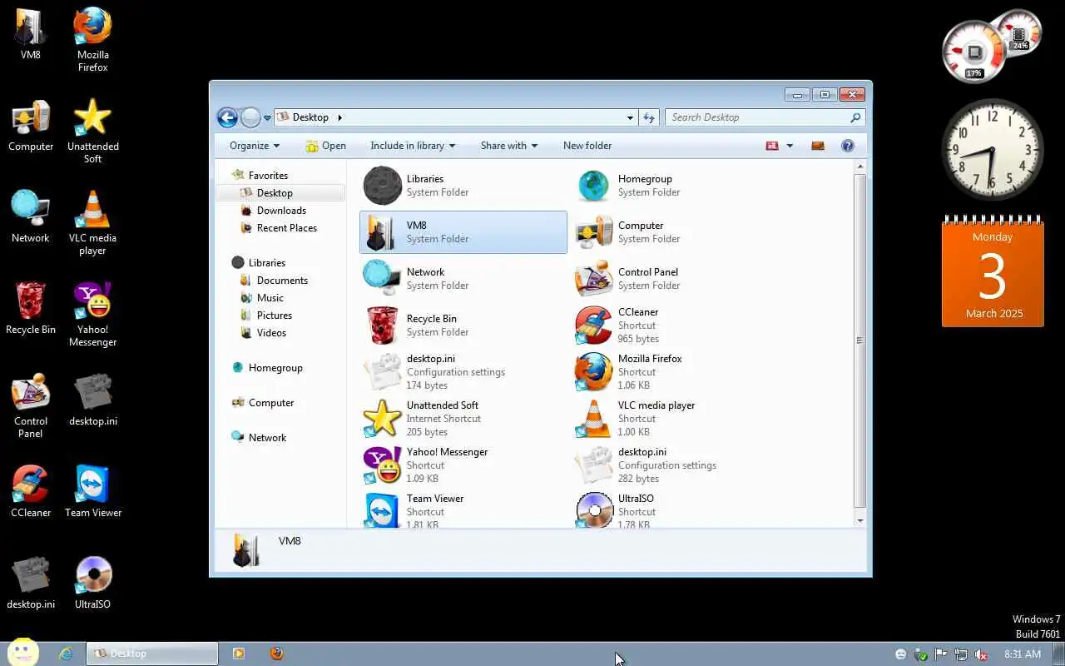Select the highlighted VM8 system folder in Explorer
This screenshot has width=1065, height=666.
pyautogui.click(x=463, y=232)
